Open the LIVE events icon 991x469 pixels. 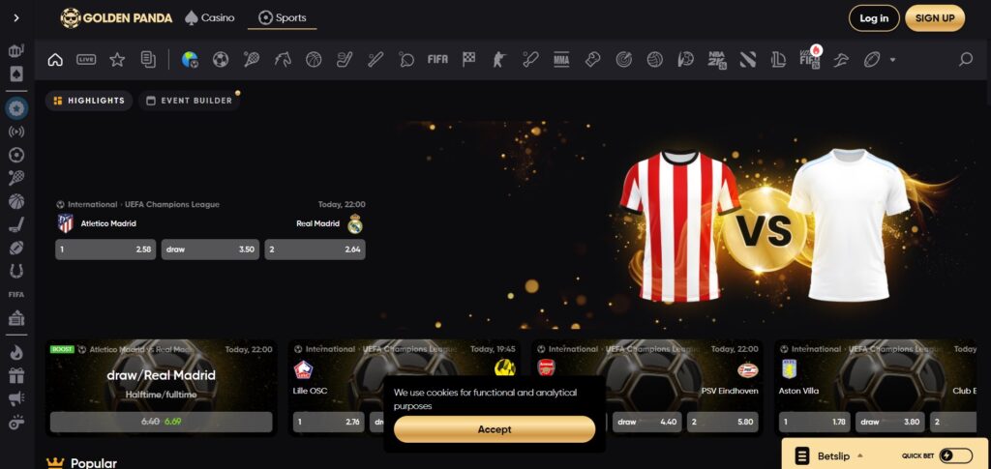[86, 60]
